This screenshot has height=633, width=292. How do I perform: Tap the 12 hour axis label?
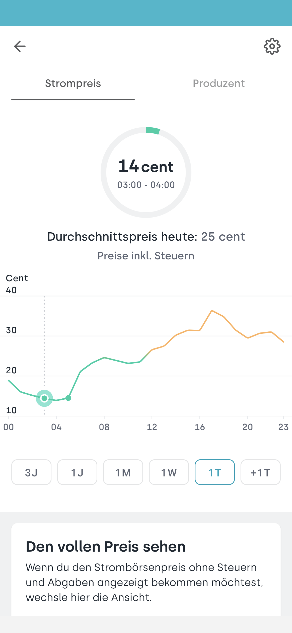pyautogui.click(x=152, y=427)
